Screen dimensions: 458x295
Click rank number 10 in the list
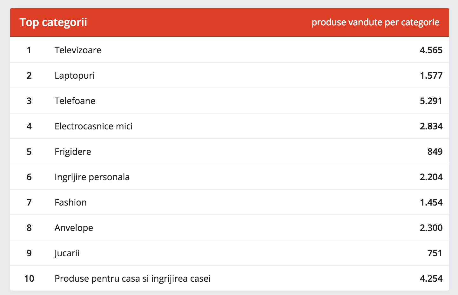[29, 279]
